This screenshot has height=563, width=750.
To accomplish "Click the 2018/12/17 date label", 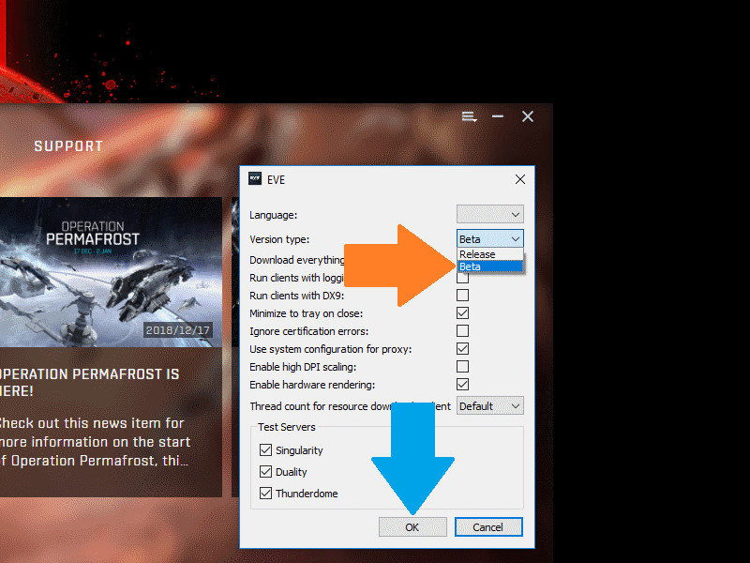I will [x=178, y=330].
